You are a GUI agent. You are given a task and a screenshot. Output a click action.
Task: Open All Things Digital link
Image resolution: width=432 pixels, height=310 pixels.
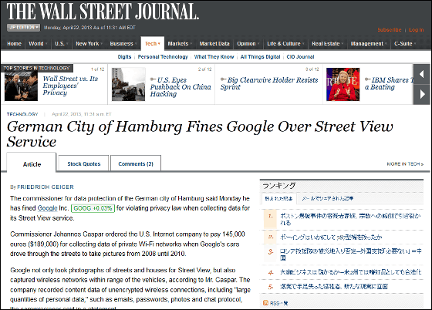[x=260, y=57]
